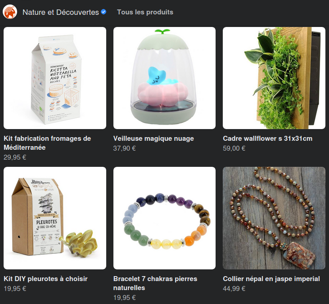This screenshot has width=329, height=304.
Task: Open the jaspe imperial necklace image
Action: (274, 218)
